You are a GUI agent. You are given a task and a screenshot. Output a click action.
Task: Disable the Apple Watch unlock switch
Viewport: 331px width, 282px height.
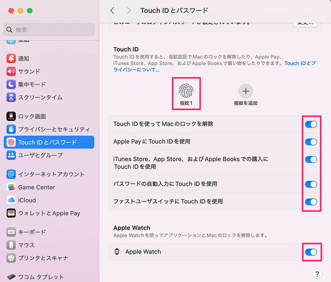coord(311,252)
